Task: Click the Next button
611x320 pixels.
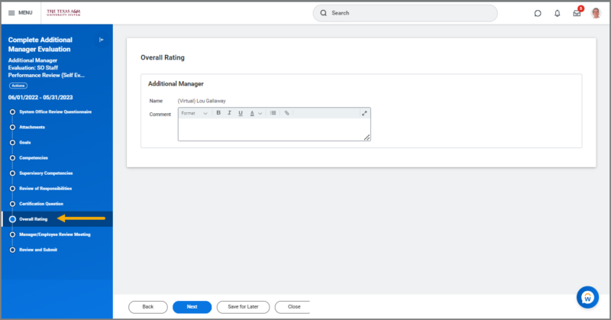Action: (192, 307)
